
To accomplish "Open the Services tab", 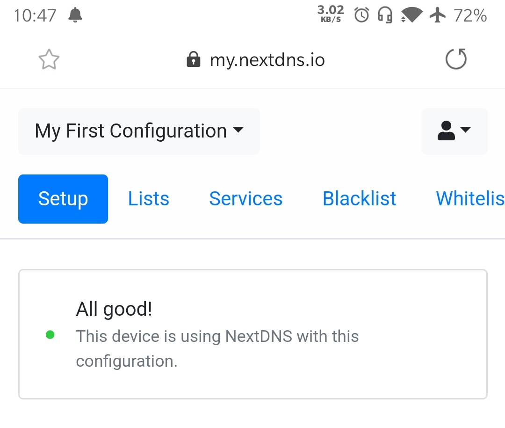I will point(246,198).
